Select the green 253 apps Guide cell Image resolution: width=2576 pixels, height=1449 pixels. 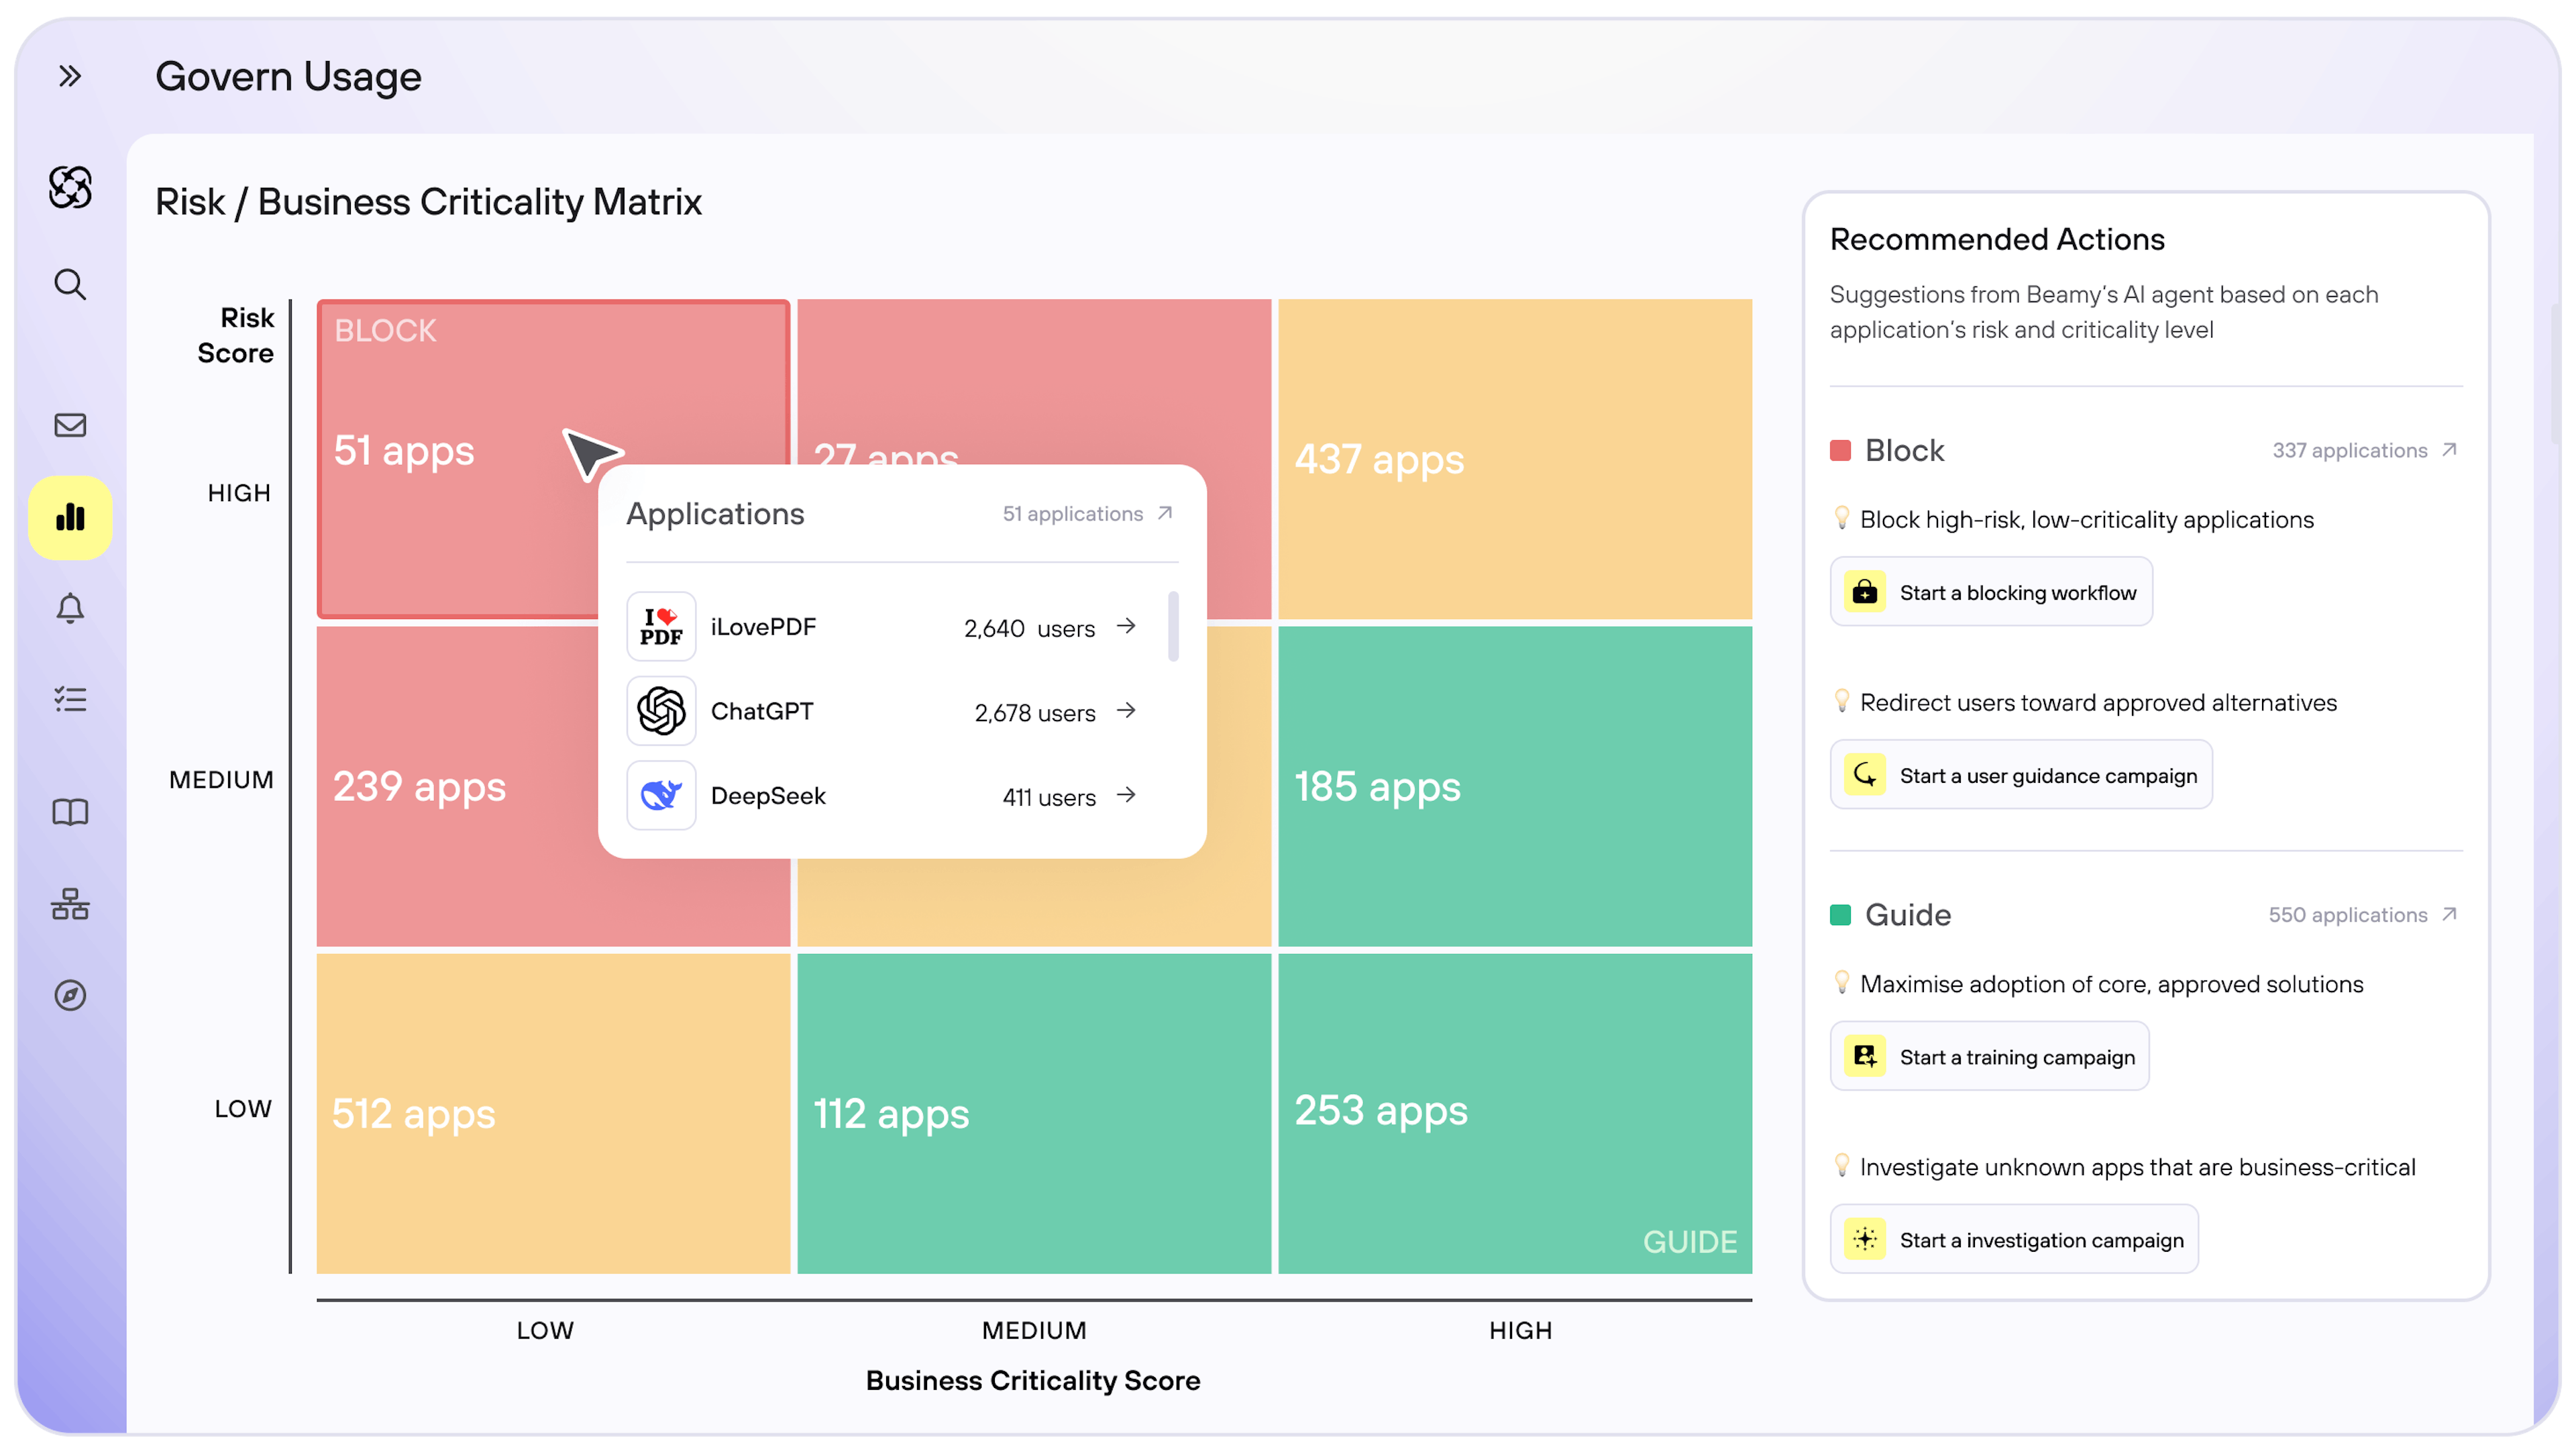[1514, 1112]
